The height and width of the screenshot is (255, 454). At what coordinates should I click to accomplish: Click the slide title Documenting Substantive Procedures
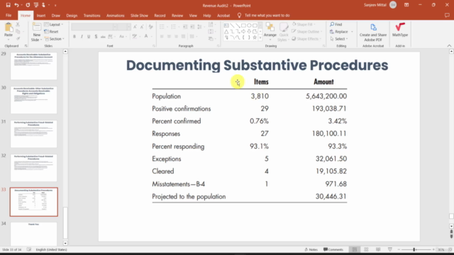(257, 65)
